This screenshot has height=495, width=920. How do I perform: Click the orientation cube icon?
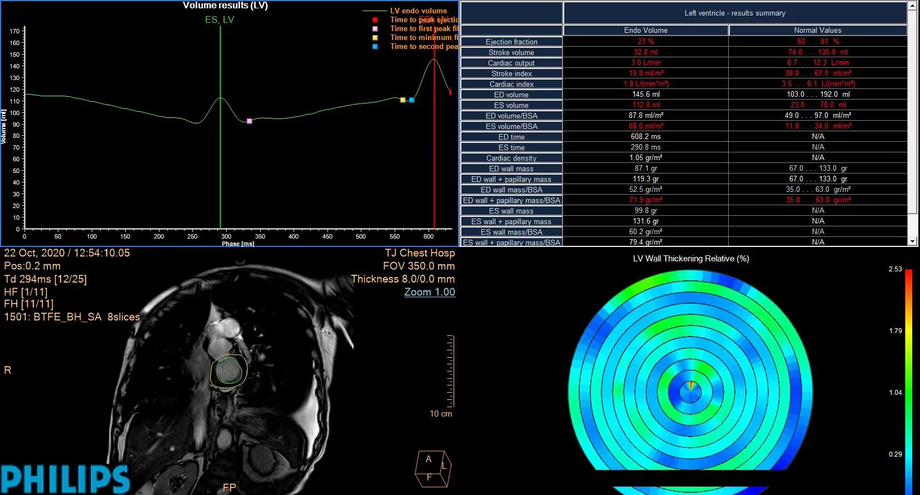432,469
